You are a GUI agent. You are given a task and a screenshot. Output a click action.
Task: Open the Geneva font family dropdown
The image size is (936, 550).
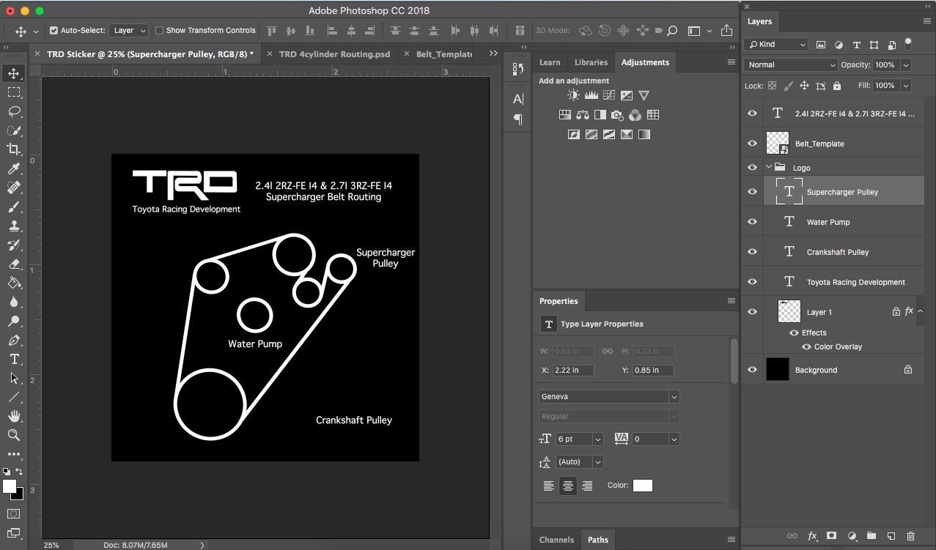pyautogui.click(x=609, y=396)
